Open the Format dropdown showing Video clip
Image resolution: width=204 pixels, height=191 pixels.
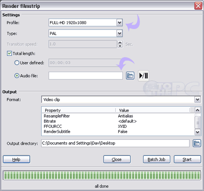pyautogui.click(x=197, y=100)
